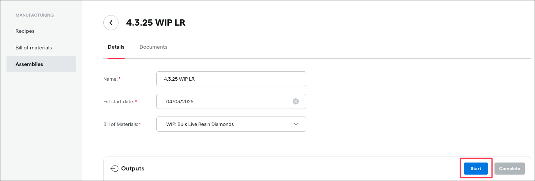Select Assemblies in the sidebar
535x181 pixels.
point(41,64)
